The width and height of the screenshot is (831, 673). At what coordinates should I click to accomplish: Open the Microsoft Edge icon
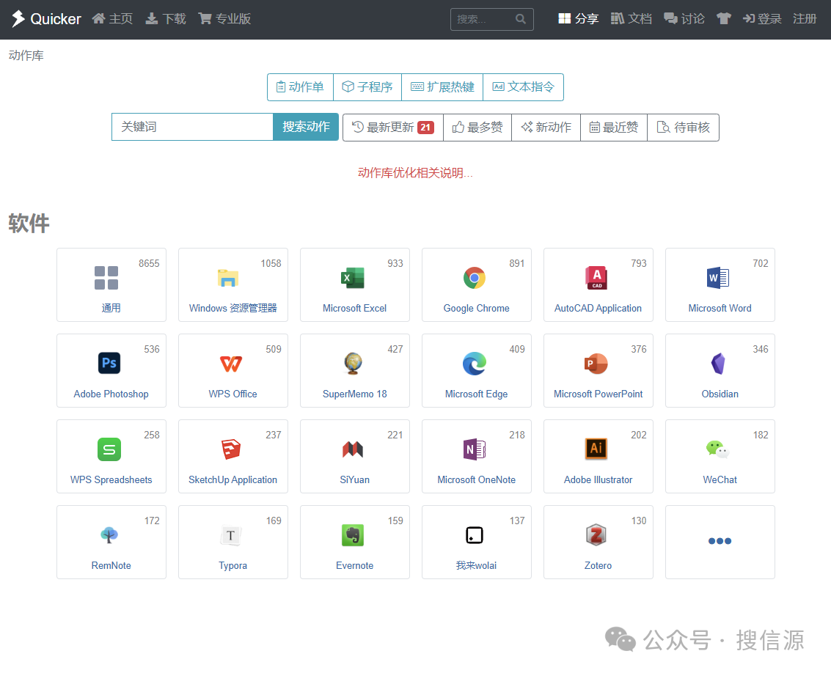475,364
